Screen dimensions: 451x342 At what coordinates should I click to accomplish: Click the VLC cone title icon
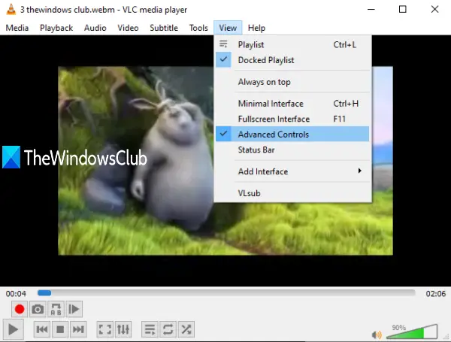coord(11,10)
